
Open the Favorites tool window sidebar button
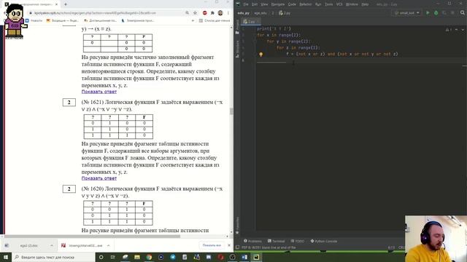pos(237,226)
